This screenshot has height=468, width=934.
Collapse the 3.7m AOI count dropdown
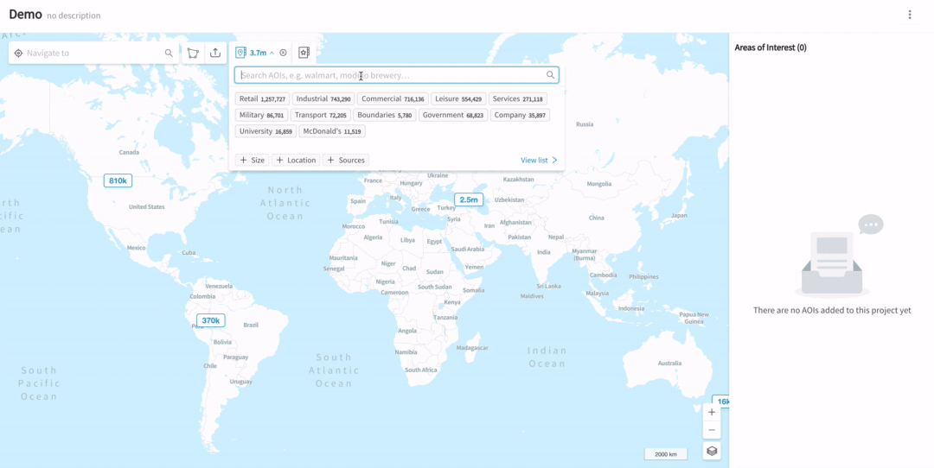(272, 53)
